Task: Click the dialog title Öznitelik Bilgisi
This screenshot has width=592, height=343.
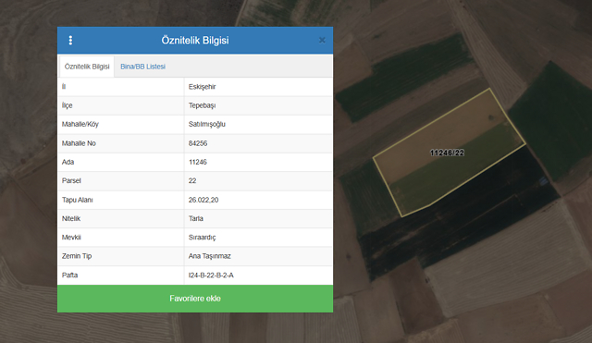Action: (x=195, y=41)
